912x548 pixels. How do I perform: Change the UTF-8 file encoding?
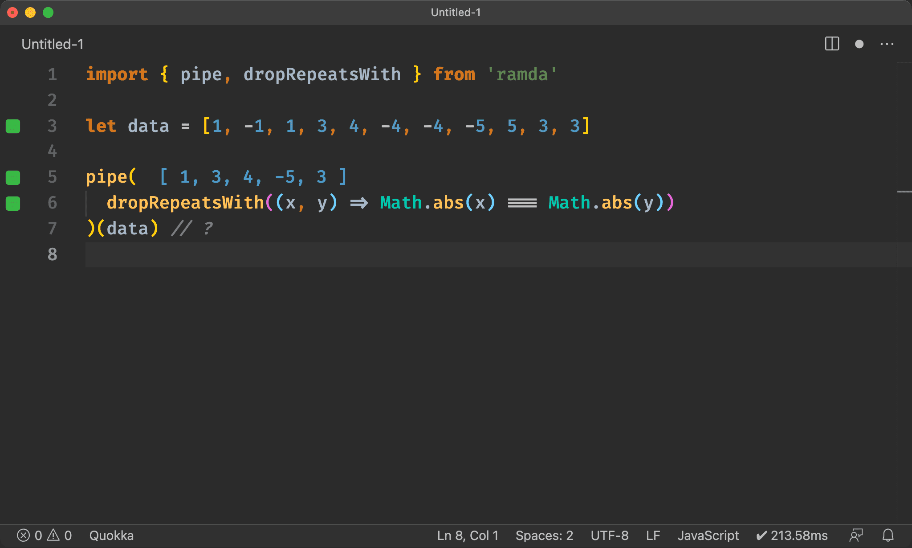click(x=610, y=535)
